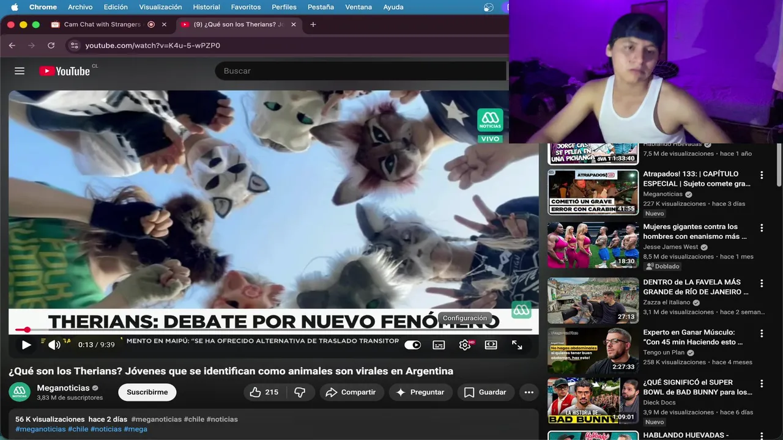
Task: Like the video with thumbs up
Action: pyautogui.click(x=265, y=392)
